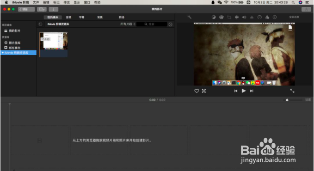Mark clip as favorite with heart icon
This screenshot has height=171, width=314.
197,91
